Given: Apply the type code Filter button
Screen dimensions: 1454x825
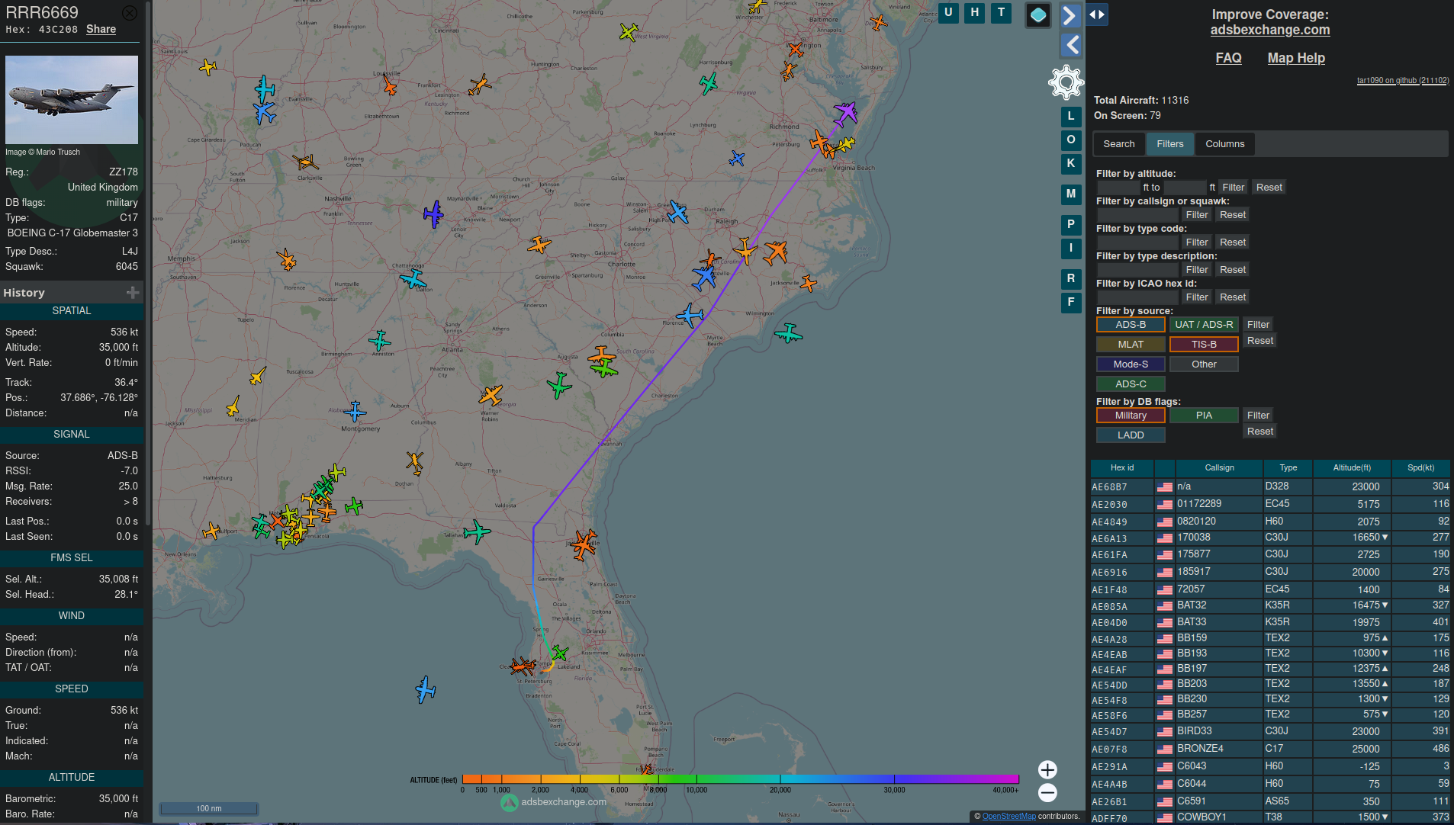Looking at the screenshot, I should (x=1196, y=242).
